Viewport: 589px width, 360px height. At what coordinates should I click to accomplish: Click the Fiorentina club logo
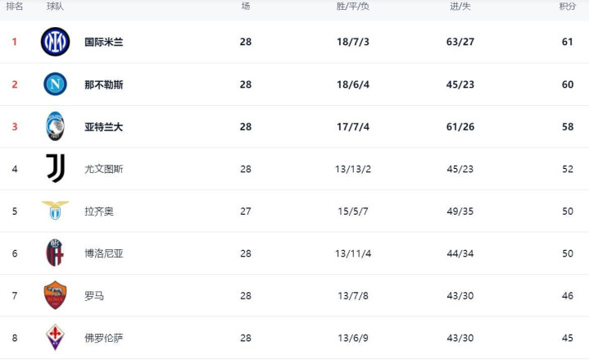55,337
